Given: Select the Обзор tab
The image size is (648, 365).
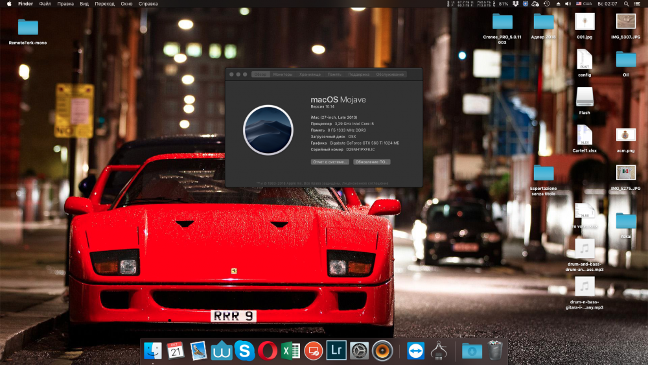Looking at the screenshot, I should [260, 75].
